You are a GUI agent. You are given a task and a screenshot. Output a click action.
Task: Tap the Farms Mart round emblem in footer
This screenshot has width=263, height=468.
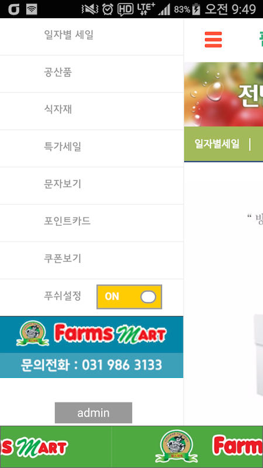click(177, 446)
